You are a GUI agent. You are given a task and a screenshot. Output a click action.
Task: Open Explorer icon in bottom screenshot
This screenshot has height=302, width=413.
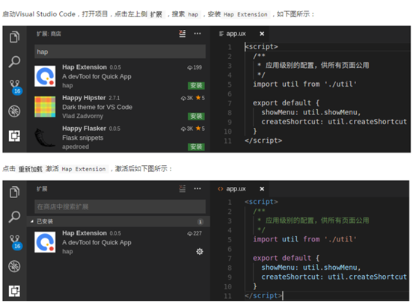click(x=14, y=192)
